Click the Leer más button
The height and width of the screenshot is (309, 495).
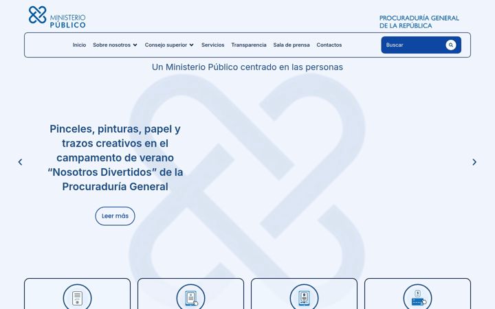115,216
